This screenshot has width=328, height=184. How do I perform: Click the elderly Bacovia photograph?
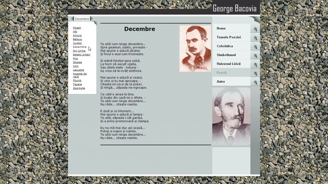(231, 116)
